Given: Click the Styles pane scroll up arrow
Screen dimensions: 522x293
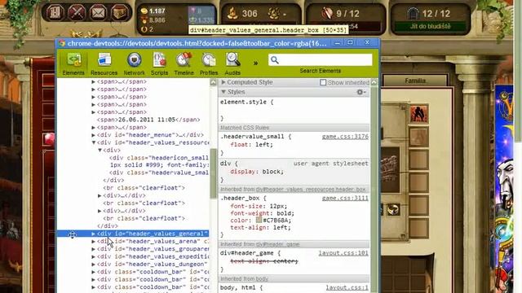Looking at the screenshot, I should 374,82.
